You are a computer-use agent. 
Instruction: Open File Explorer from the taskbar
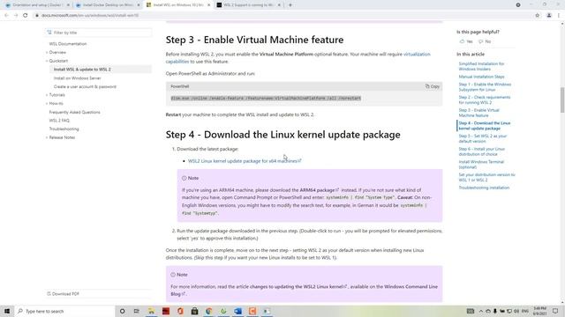[151, 311]
